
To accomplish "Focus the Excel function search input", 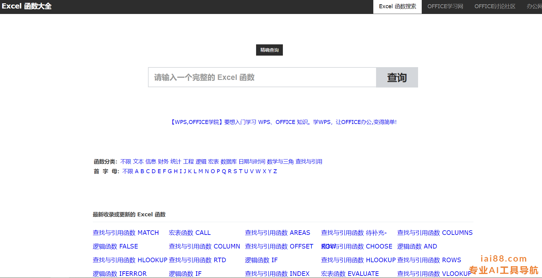I will (262, 77).
